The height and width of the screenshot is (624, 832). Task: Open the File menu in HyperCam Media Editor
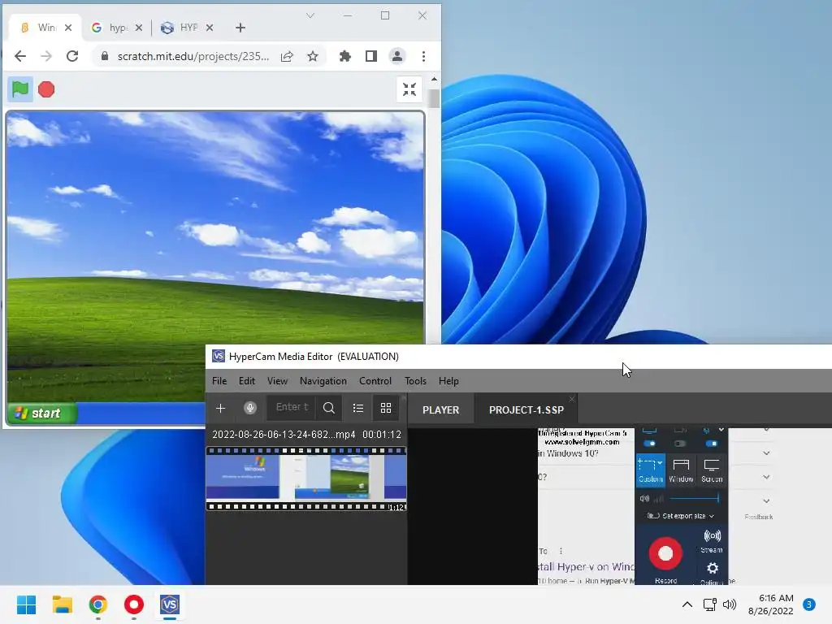tap(219, 381)
